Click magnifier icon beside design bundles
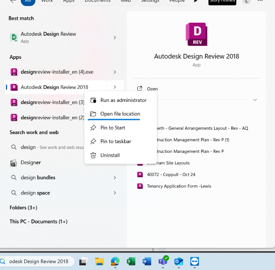275x270 pixels. tap(14, 177)
